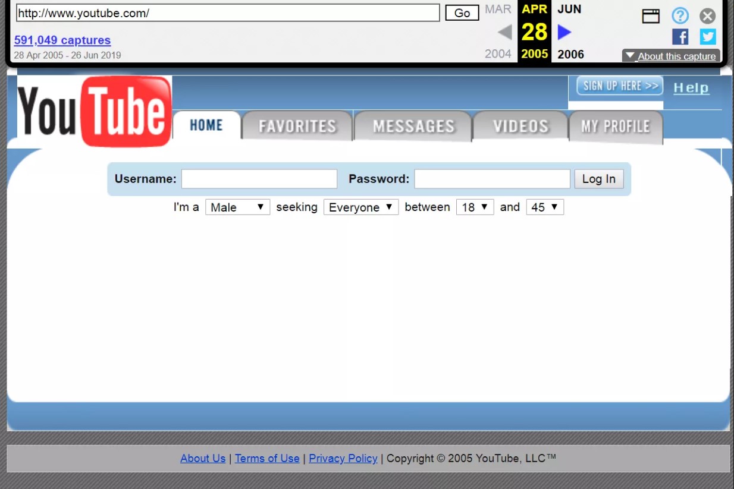
Task: Click the Sign Up Here button
Action: point(620,86)
